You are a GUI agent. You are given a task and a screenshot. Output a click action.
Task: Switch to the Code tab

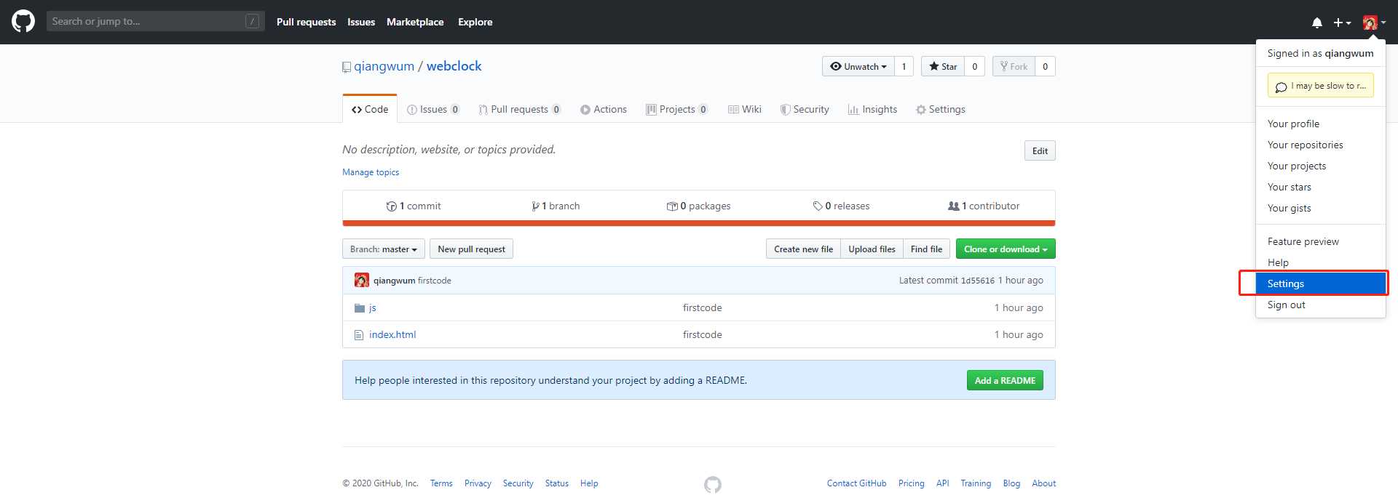[x=370, y=109]
